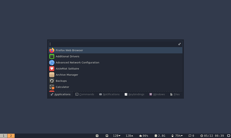Click the monitor icon at bar's right end
The image size is (231, 138).
tap(229, 136)
